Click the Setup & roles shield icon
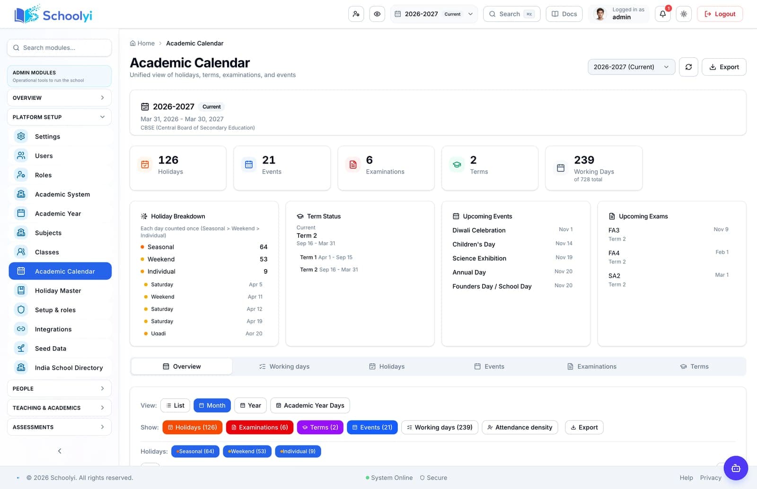 coord(21,310)
